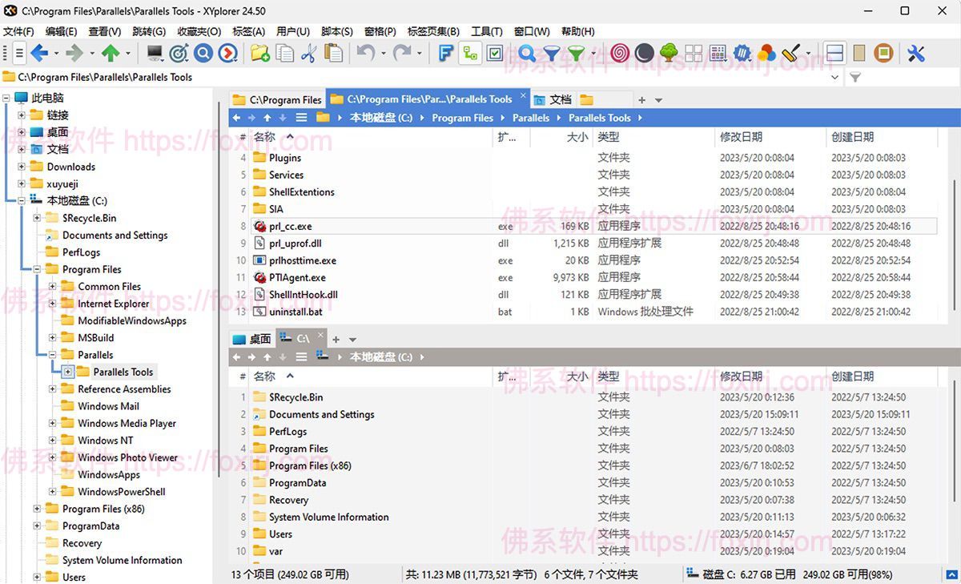Toggle the tree panel visibility icon
This screenshot has height=584, width=961.
tap(669, 53)
